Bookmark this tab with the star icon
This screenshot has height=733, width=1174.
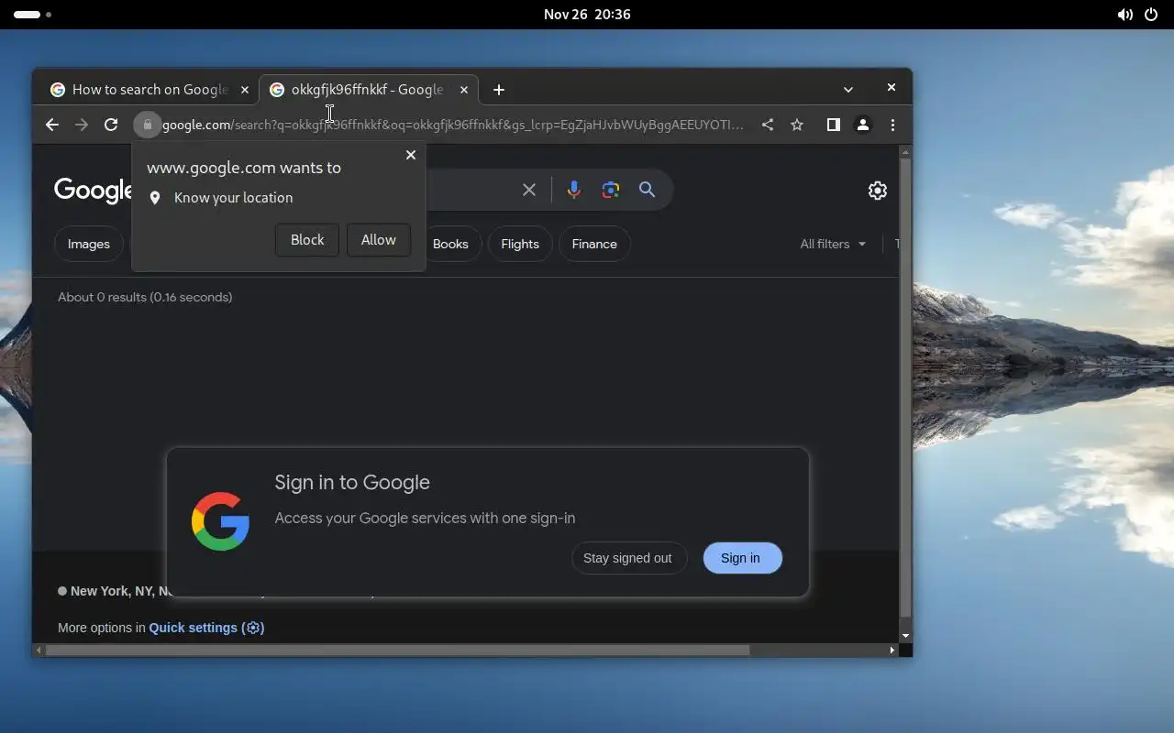[x=797, y=125]
